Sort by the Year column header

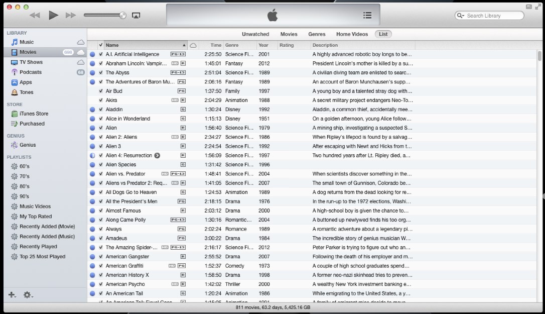[267, 45]
